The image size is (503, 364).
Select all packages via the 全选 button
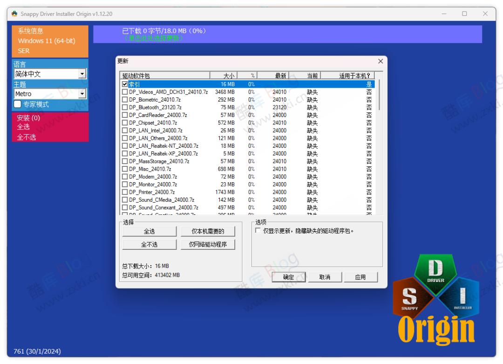click(x=150, y=231)
